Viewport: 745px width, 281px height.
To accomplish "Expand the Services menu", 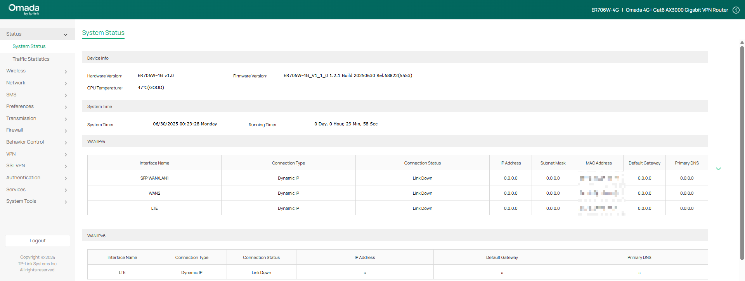I will pyautogui.click(x=37, y=190).
